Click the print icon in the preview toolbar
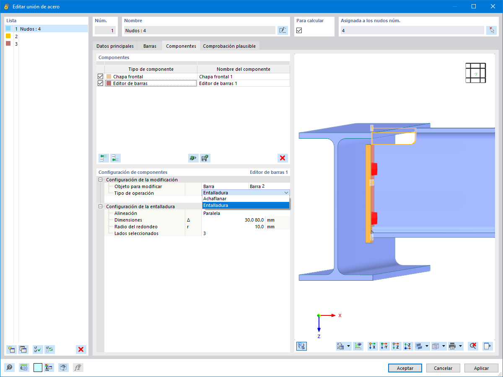Image resolution: width=503 pixels, height=377 pixels. point(452,346)
